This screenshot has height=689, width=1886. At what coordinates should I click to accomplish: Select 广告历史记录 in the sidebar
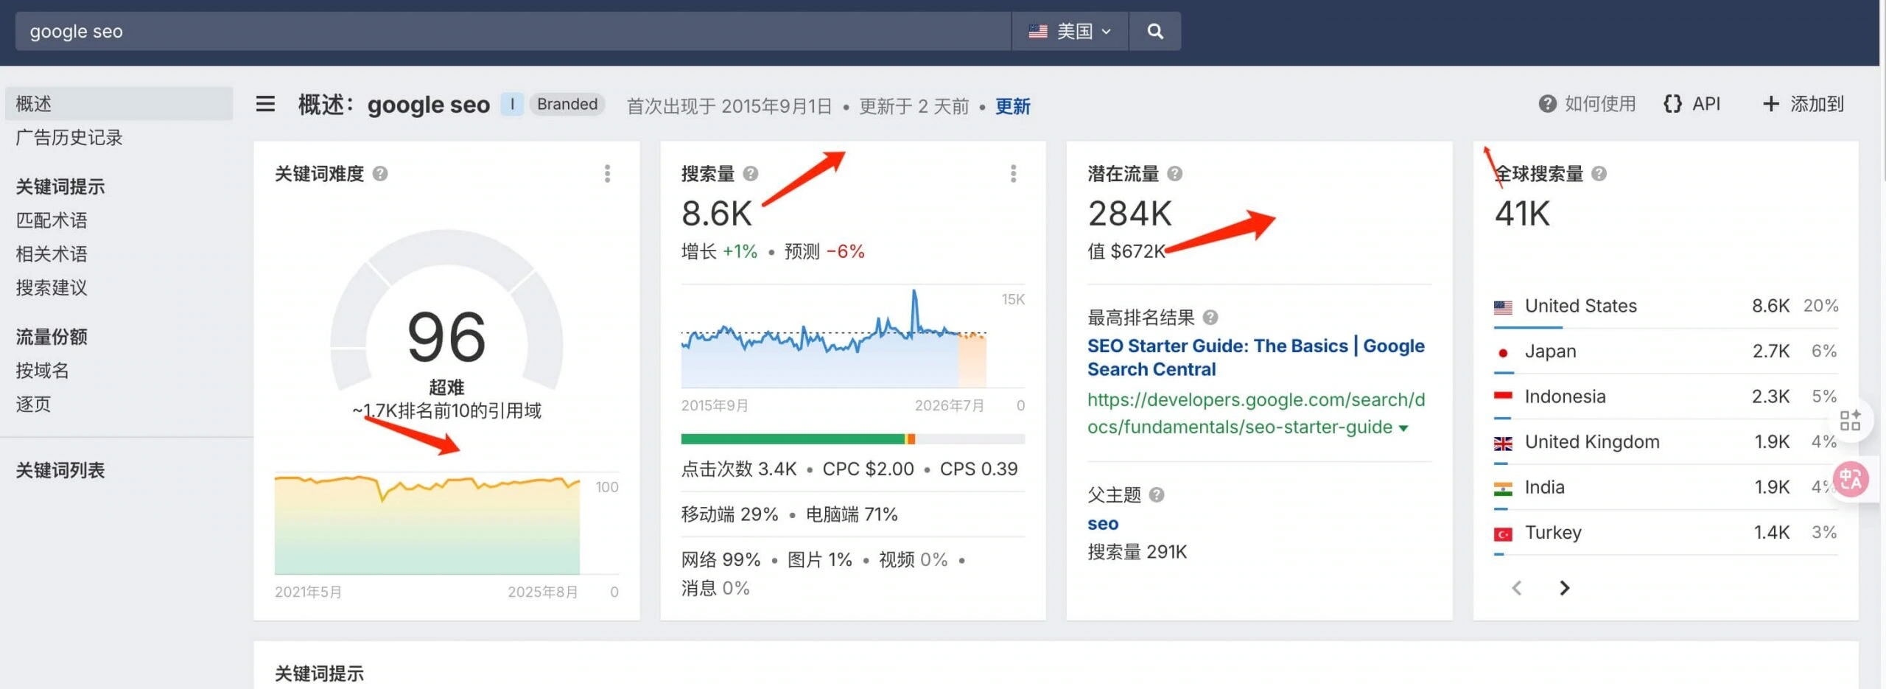(69, 138)
